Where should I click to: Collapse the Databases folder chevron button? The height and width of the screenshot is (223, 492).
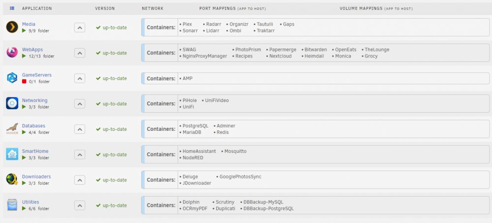click(80, 129)
